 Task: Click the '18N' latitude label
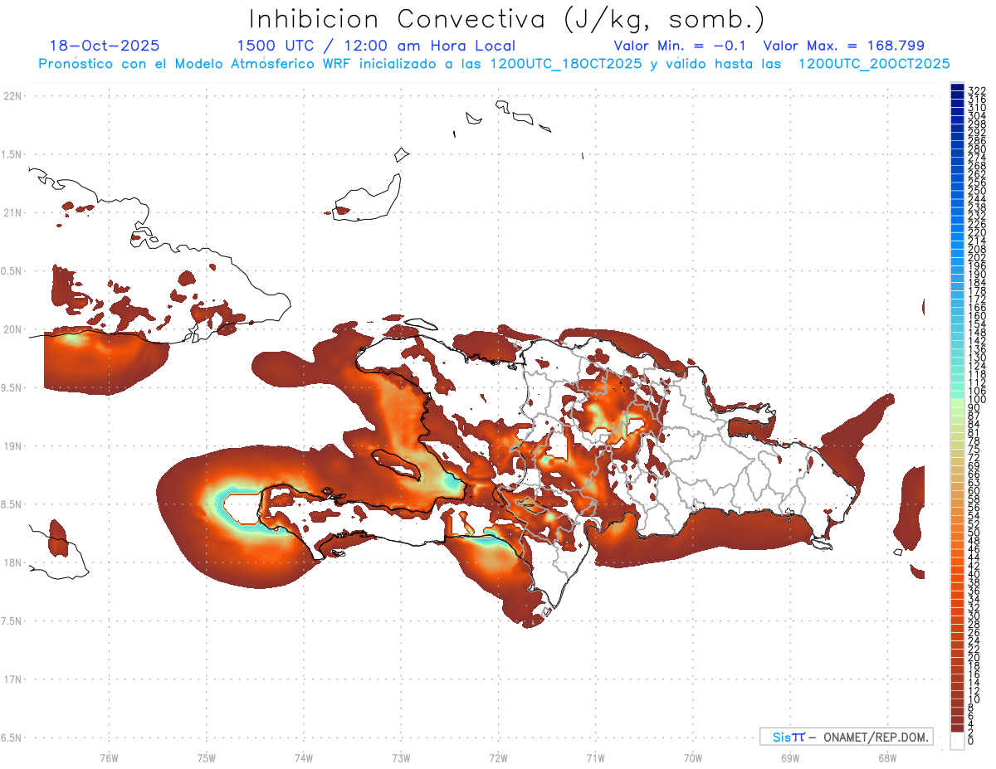pyautogui.click(x=12, y=562)
